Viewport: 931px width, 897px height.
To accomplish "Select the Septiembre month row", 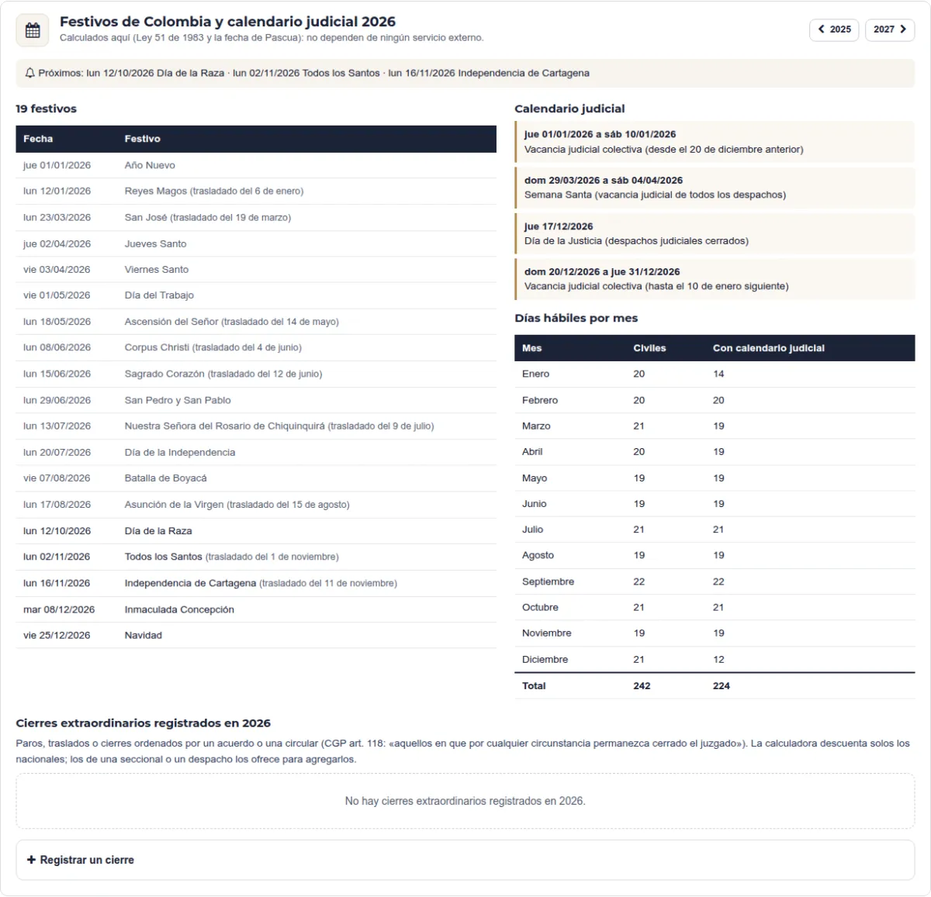I will coord(715,581).
